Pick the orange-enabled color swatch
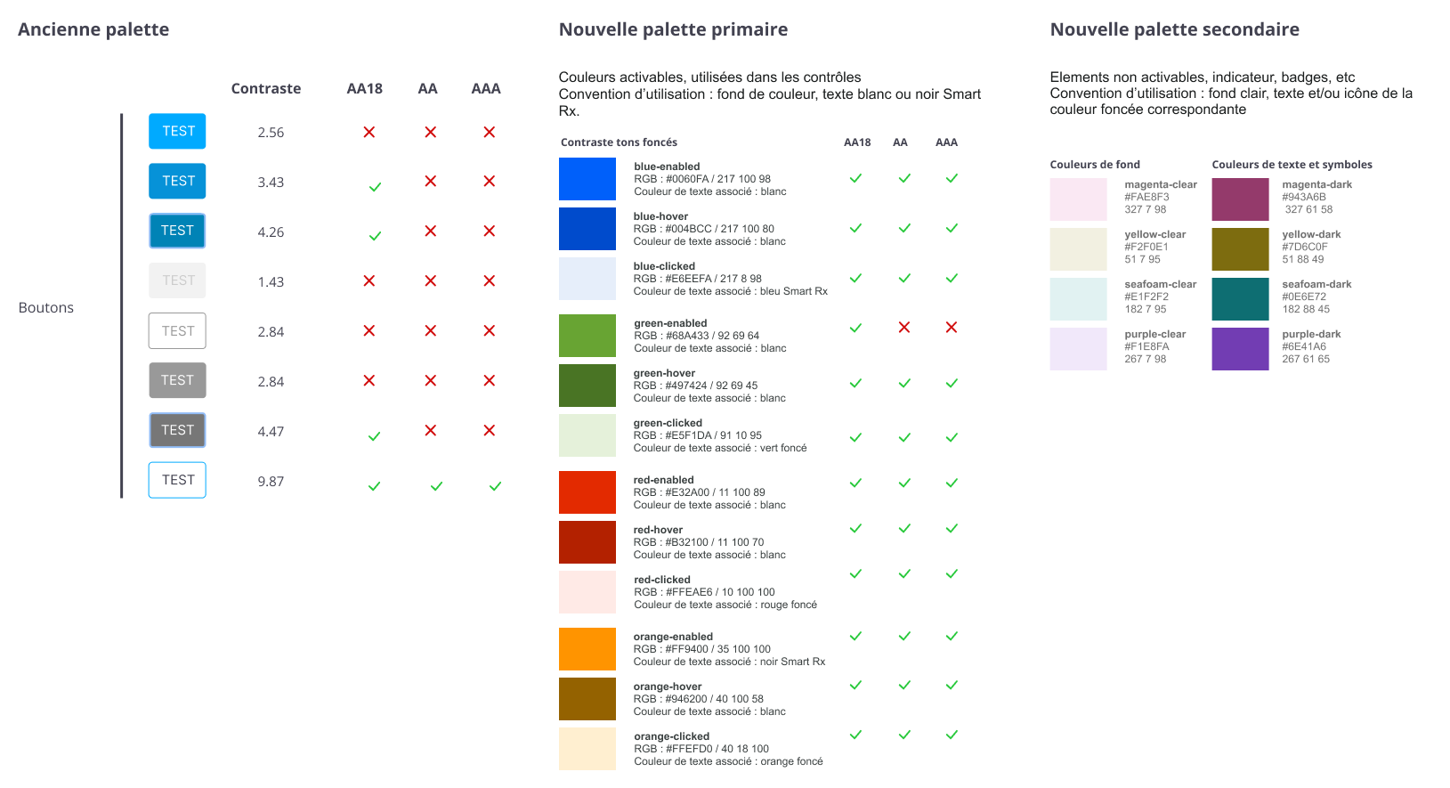1450x788 pixels. pyautogui.click(x=587, y=649)
